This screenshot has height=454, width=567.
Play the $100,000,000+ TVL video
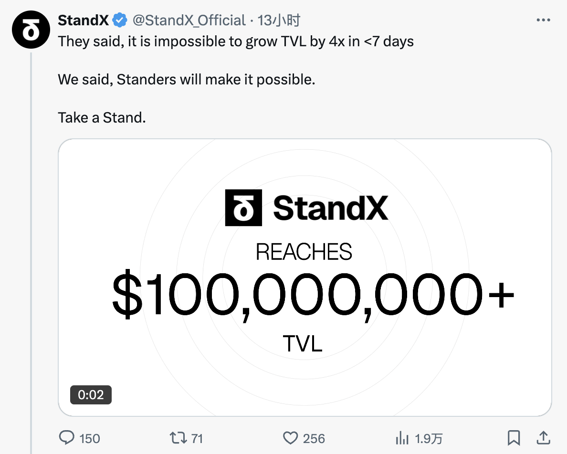(305, 278)
